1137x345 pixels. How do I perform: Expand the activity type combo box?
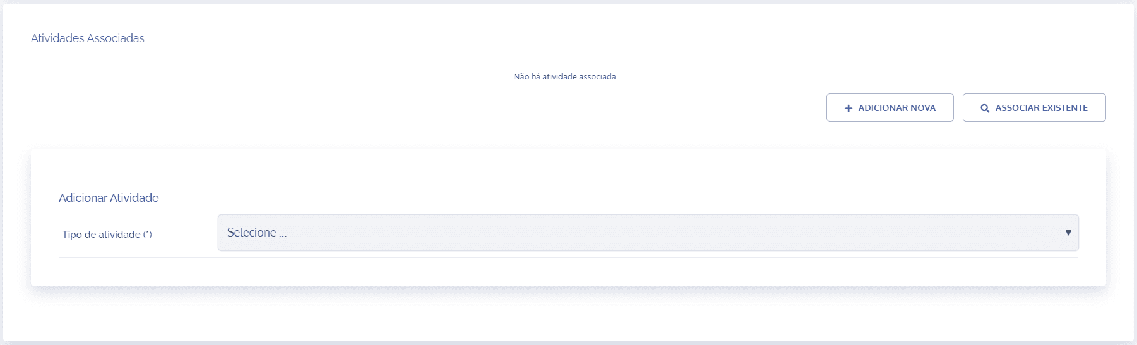[648, 233]
